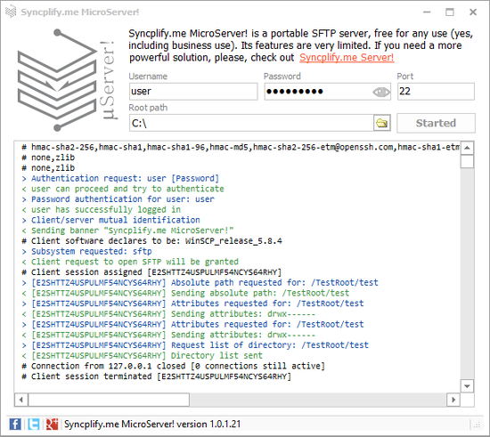Click the log line 'Client session terminated'

tap(156, 376)
